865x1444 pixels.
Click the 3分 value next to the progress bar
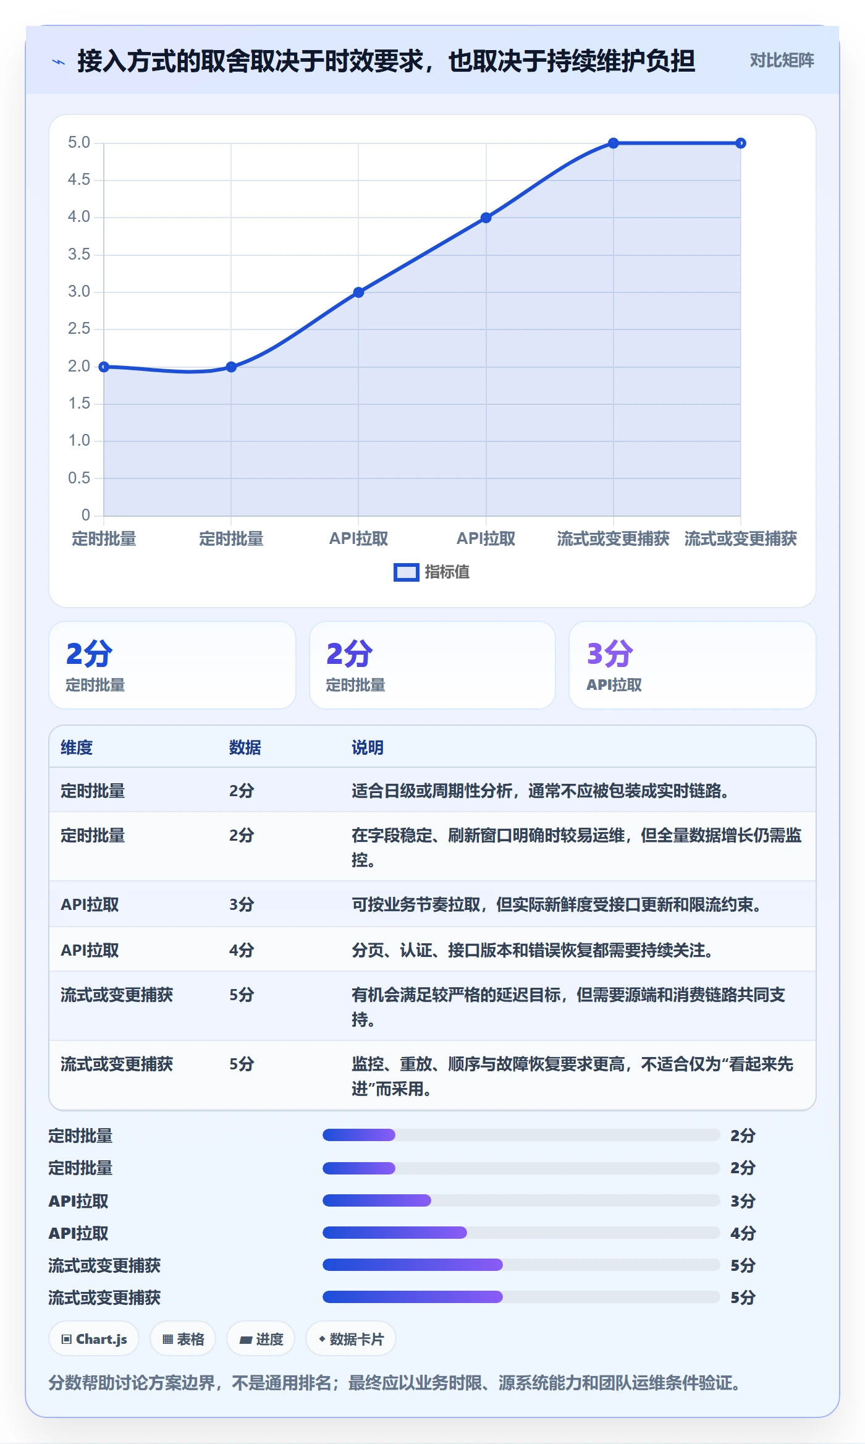(743, 1201)
